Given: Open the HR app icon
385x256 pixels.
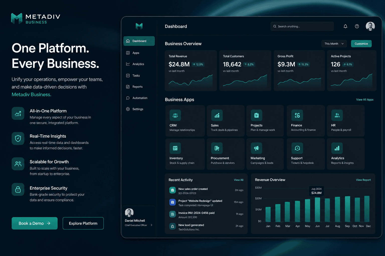Looking at the screenshot, I should tap(337, 115).
